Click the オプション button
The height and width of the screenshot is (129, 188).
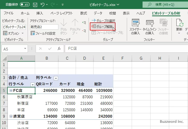point(11,33)
